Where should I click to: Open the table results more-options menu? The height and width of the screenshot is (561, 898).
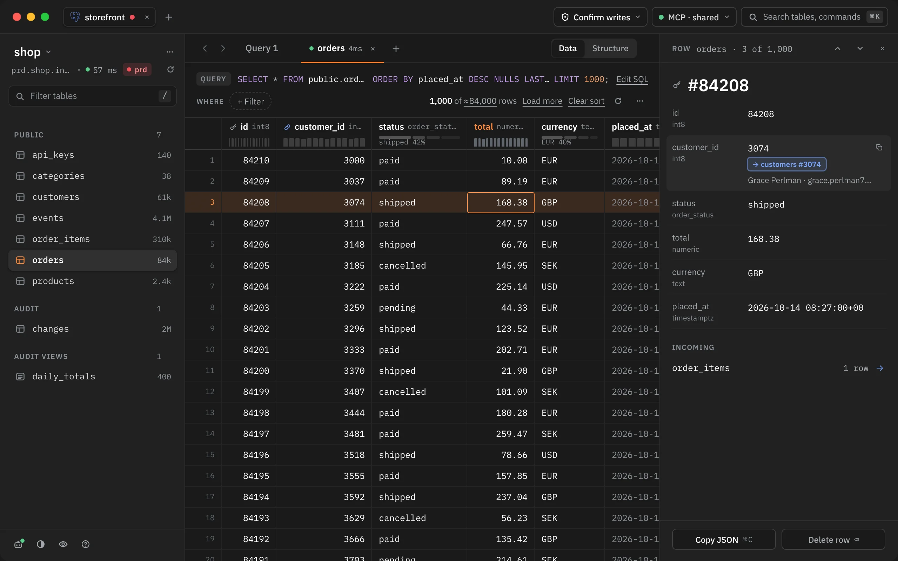[639, 101]
